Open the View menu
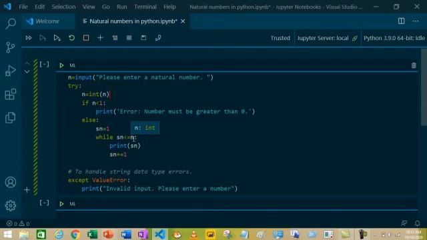Screen dimensions: 427x240 click(89, 7)
